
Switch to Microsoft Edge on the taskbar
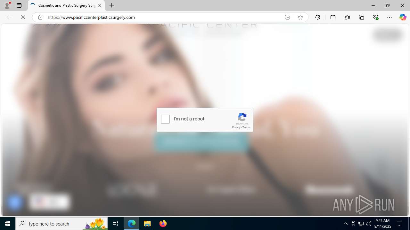(132, 224)
